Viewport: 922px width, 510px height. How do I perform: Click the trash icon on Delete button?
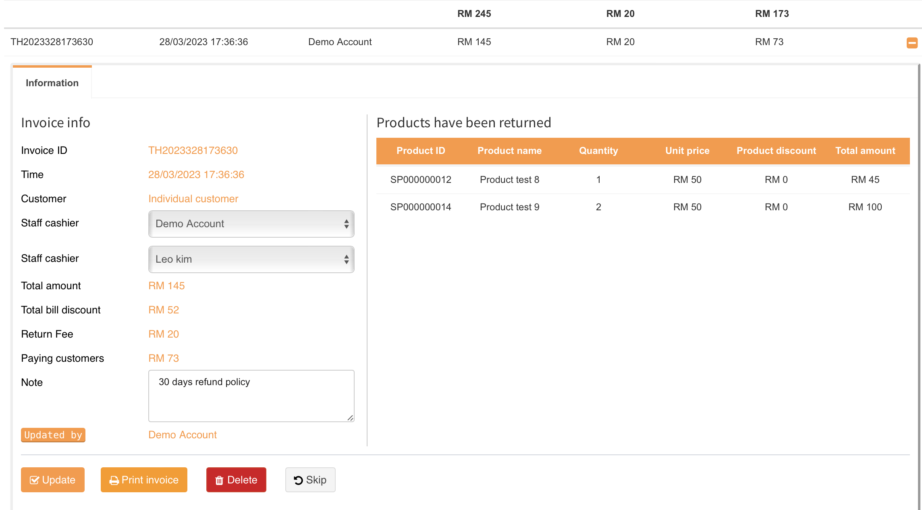click(x=219, y=480)
